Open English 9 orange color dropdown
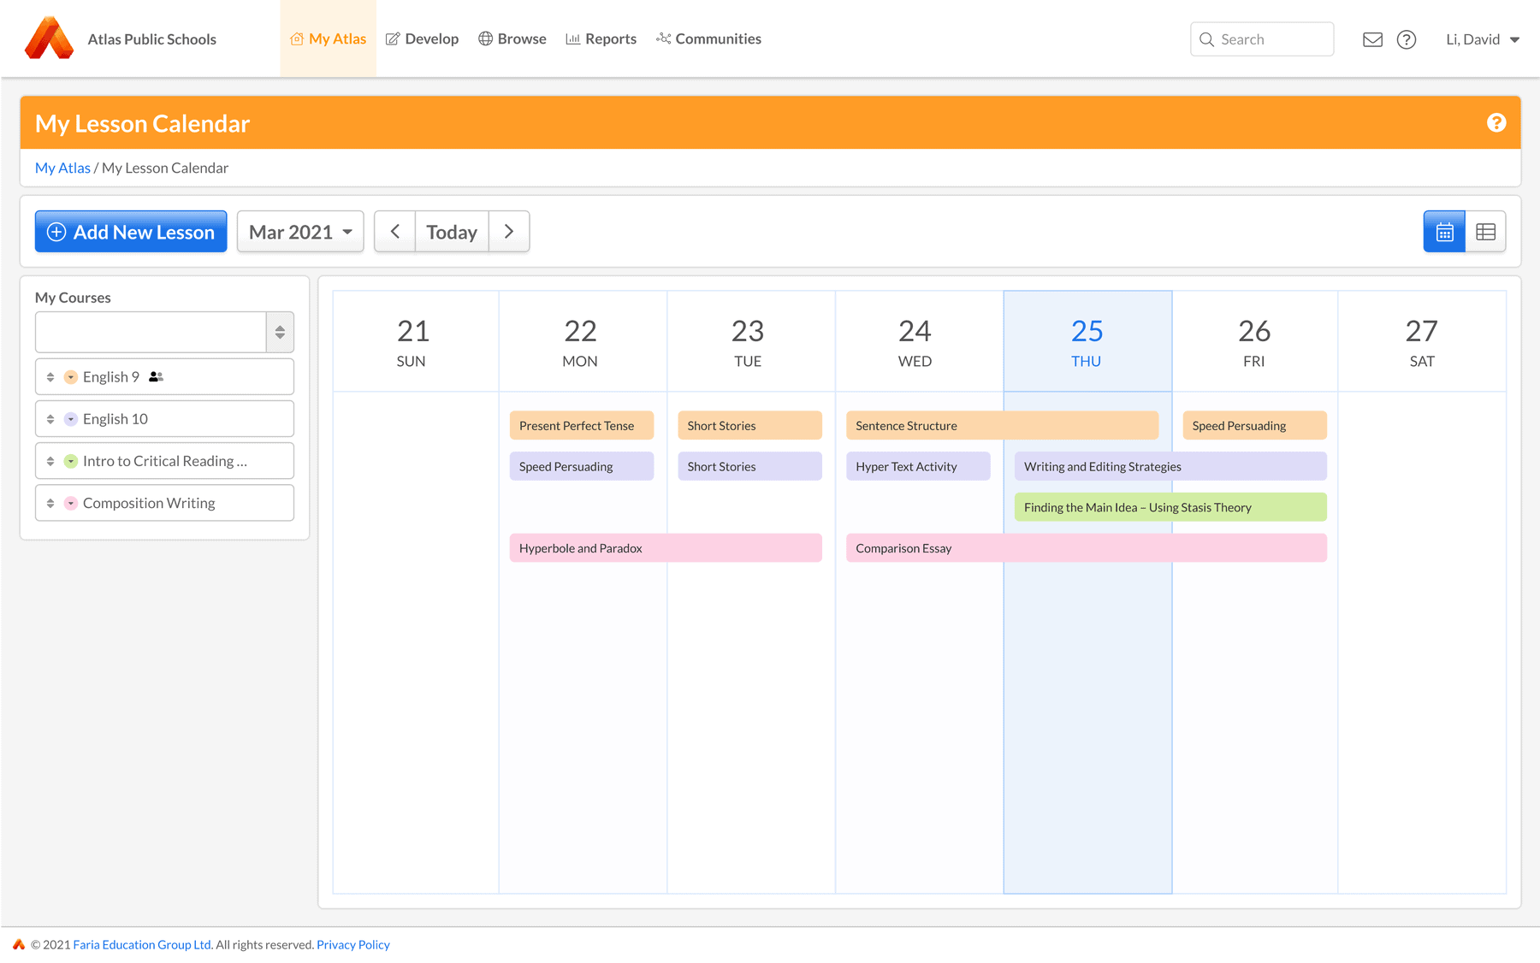The height and width of the screenshot is (963, 1540). coord(71,377)
